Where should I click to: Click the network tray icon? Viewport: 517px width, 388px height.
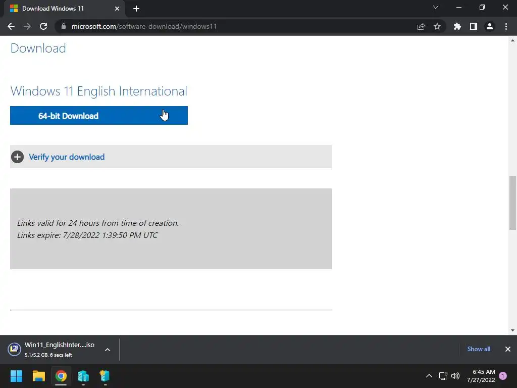click(443, 376)
